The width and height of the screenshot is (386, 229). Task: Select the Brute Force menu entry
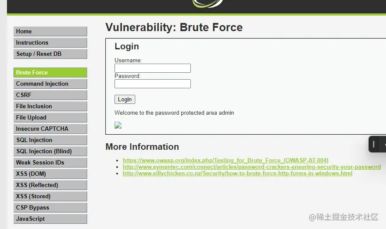click(50, 73)
